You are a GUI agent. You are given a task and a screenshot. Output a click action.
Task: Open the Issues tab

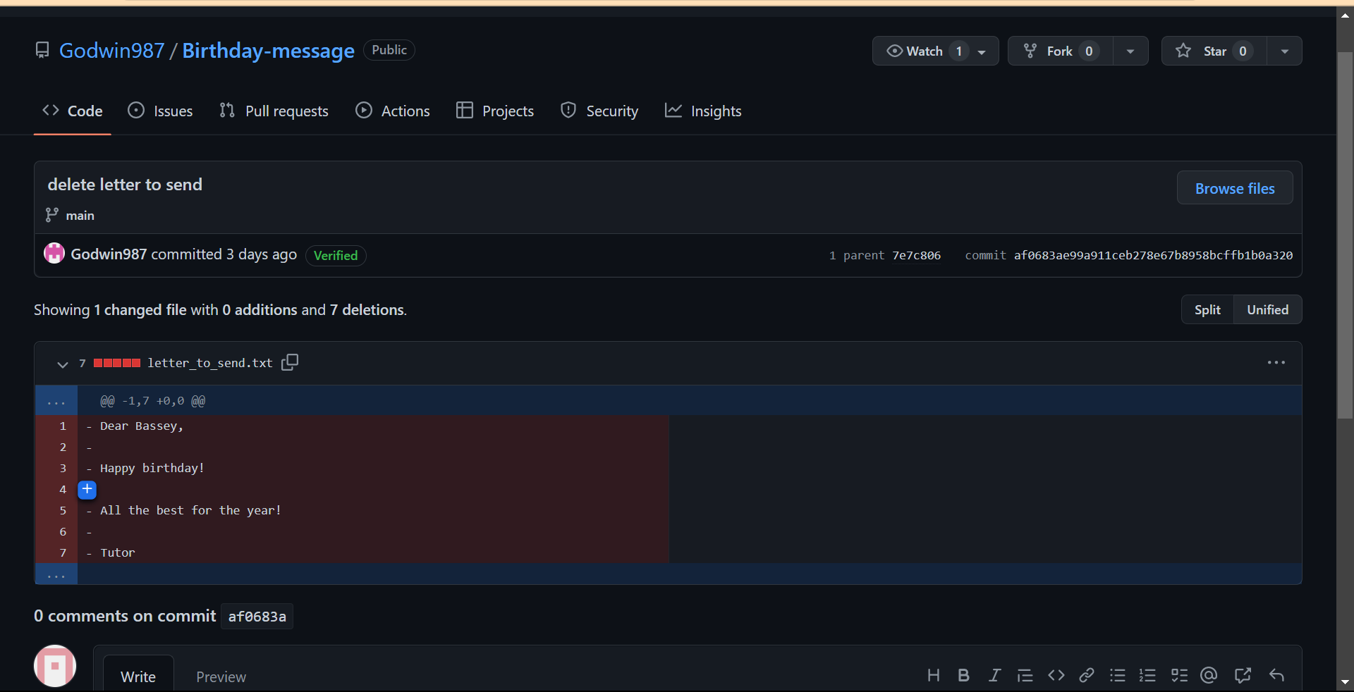(160, 111)
